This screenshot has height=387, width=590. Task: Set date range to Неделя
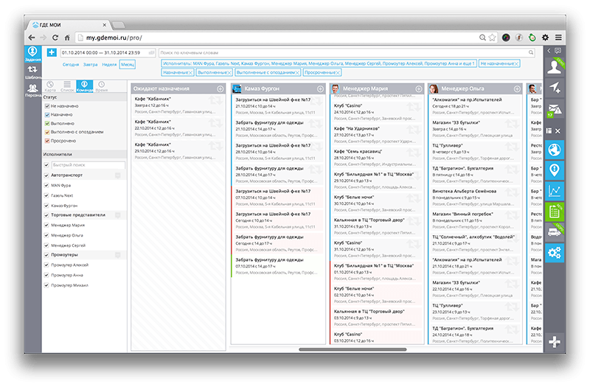coord(109,64)
